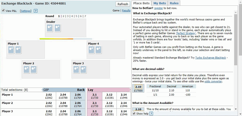Image resolution: width=242 pixels, height=116 pixels.
Task: Open the My Bets tab
Action: click(x=160, y=3)
